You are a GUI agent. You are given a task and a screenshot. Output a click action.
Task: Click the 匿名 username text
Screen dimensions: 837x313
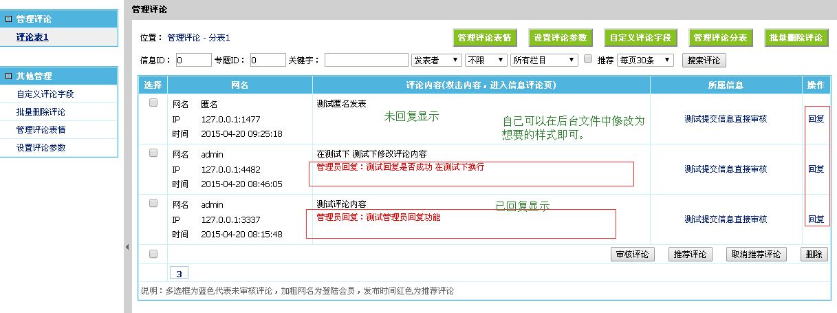tap(209, 104)
